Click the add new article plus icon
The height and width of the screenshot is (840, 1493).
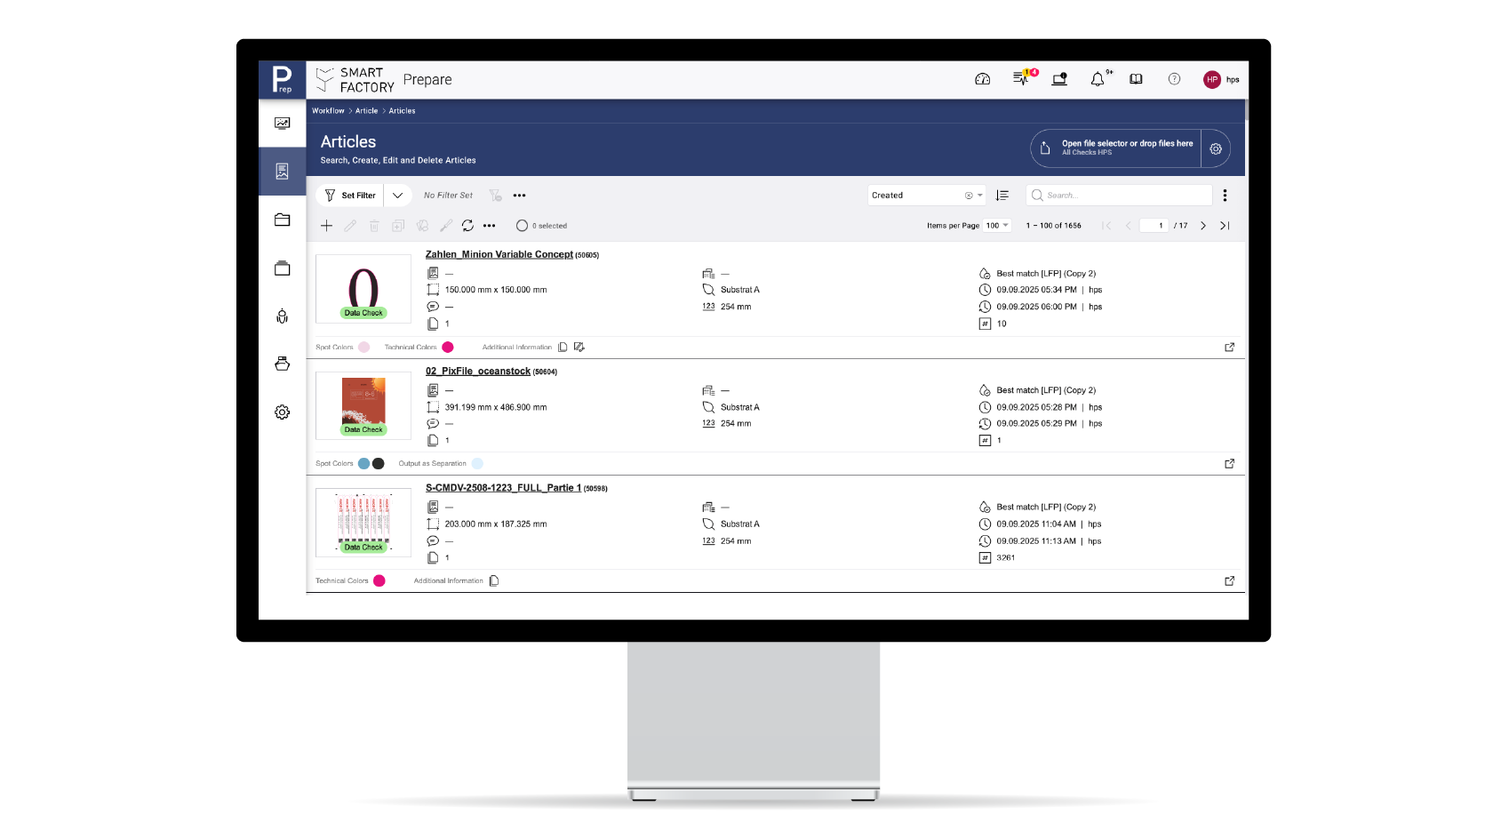point(326,226)
